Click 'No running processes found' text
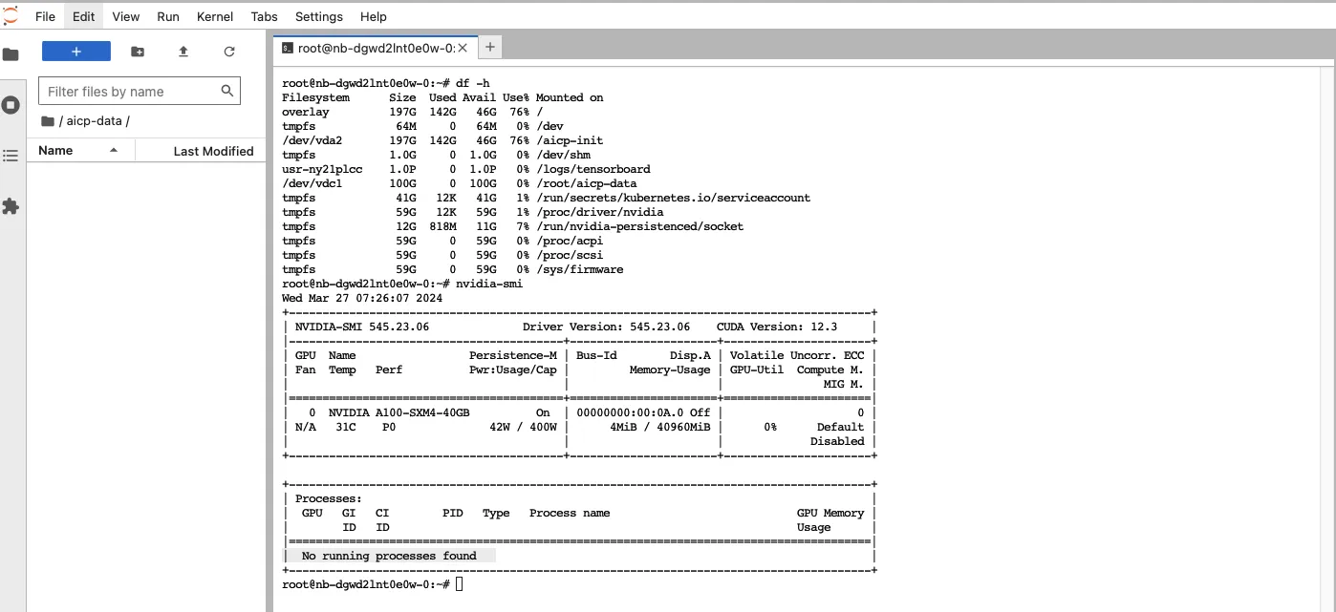This screenshot has height=612, width=1336. [x=389, y=556]
